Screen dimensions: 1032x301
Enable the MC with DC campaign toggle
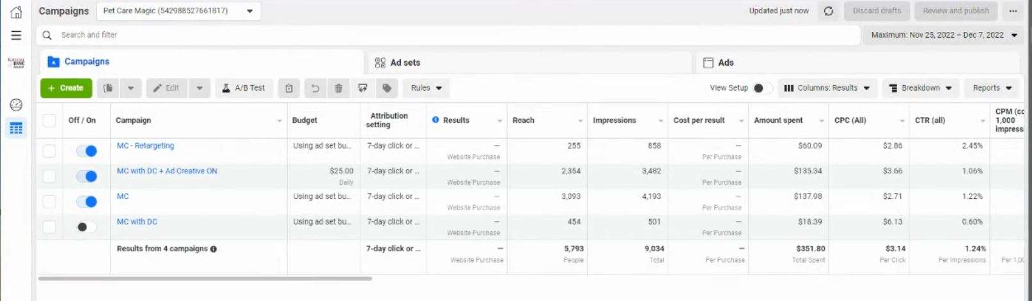(86, 227)
